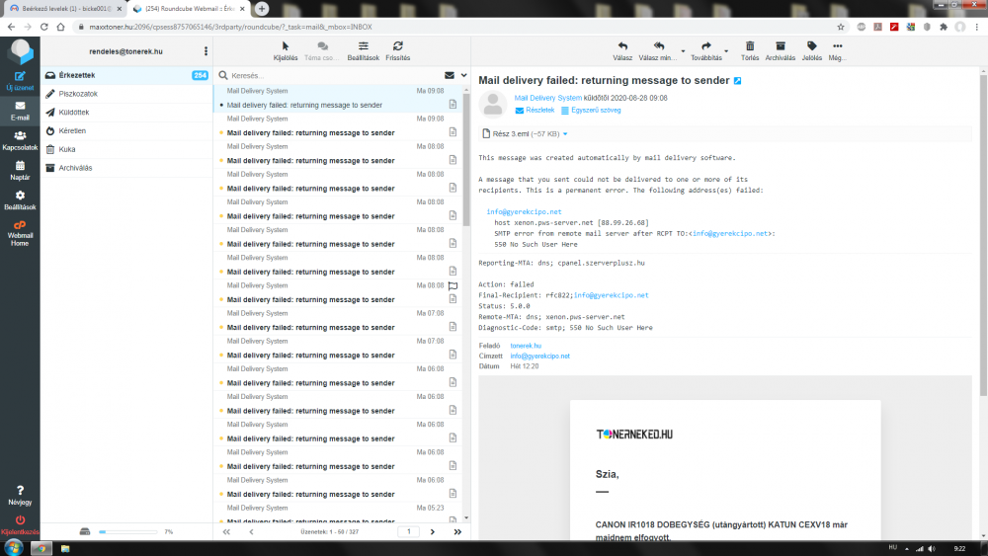Open the E-mail section in sidebar
This screenshot has height=556, width=988.
(x=20, y=111)
